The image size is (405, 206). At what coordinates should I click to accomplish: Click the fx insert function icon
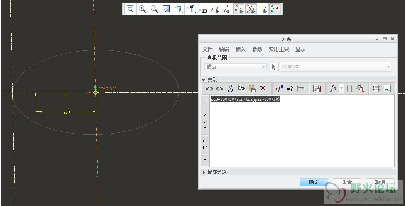[333, 89]
